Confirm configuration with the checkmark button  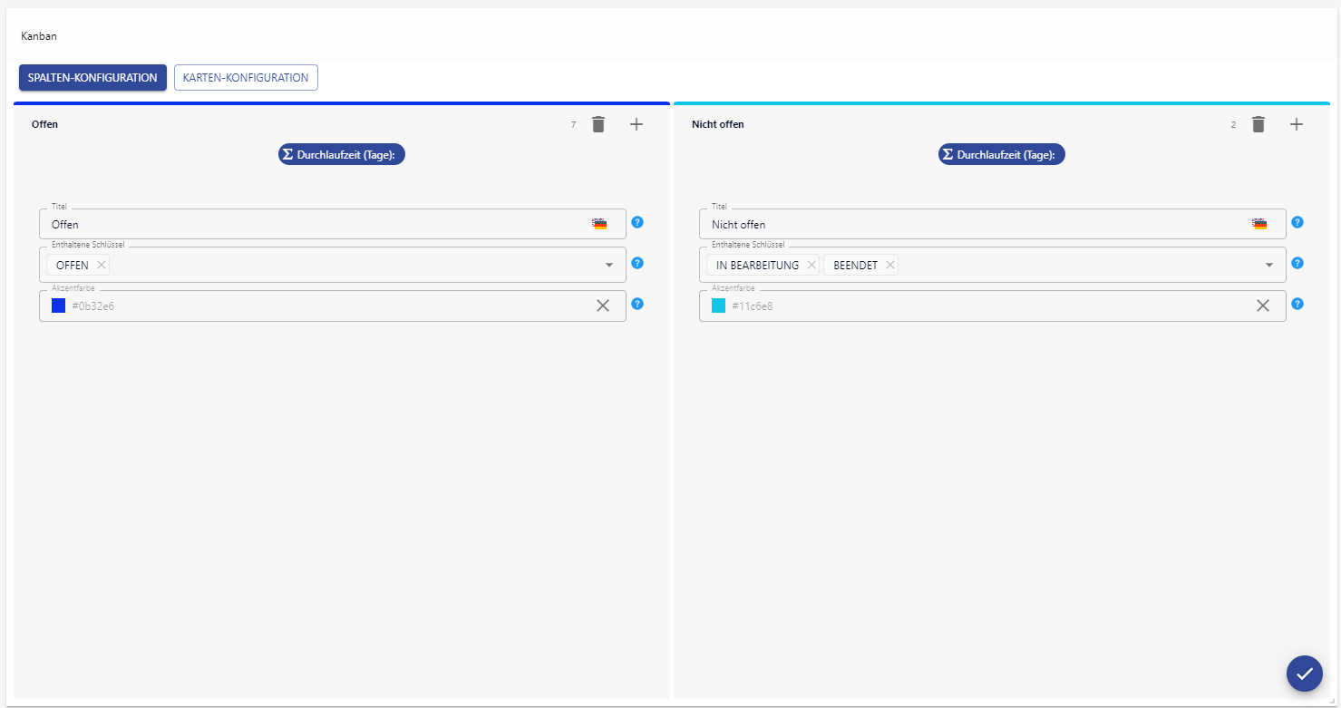pos(1304,674)
